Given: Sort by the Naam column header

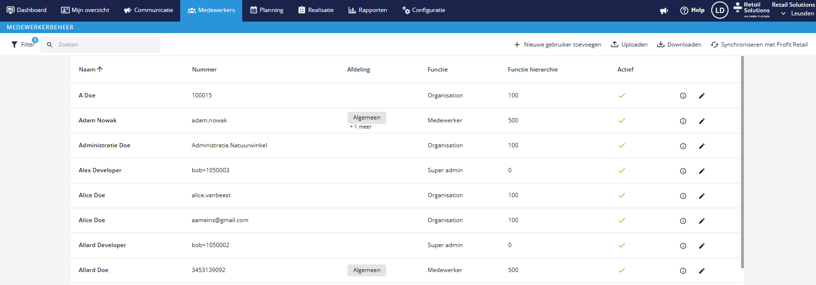Looking at the screenshot, I should coord(91,70).
